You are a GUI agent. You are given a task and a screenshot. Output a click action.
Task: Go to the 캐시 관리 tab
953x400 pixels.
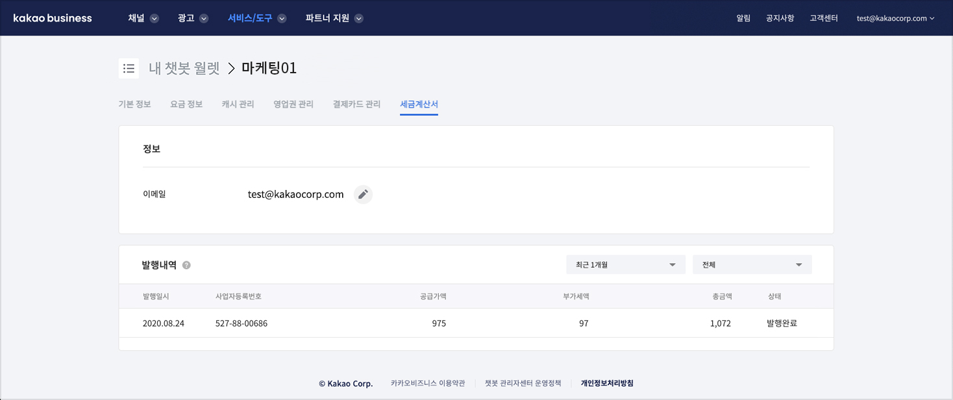point(238,104)
